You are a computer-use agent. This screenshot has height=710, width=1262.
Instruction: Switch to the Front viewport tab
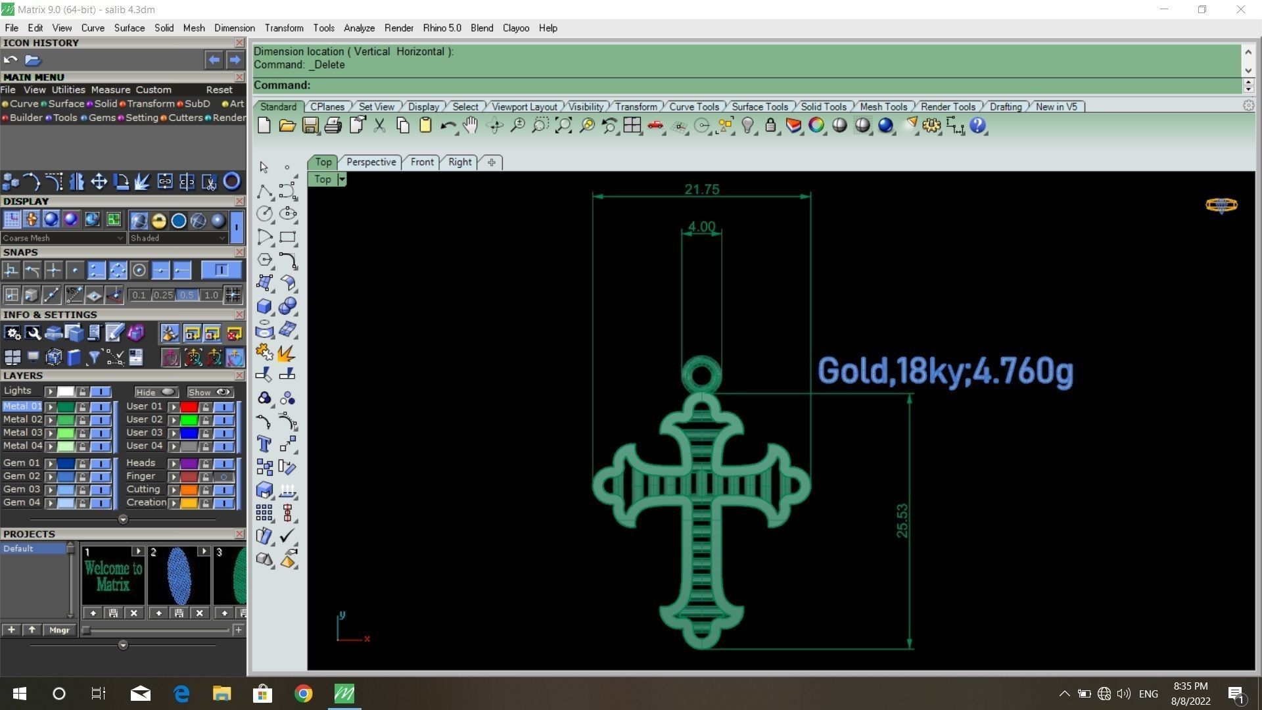click(x=422, y=162)
